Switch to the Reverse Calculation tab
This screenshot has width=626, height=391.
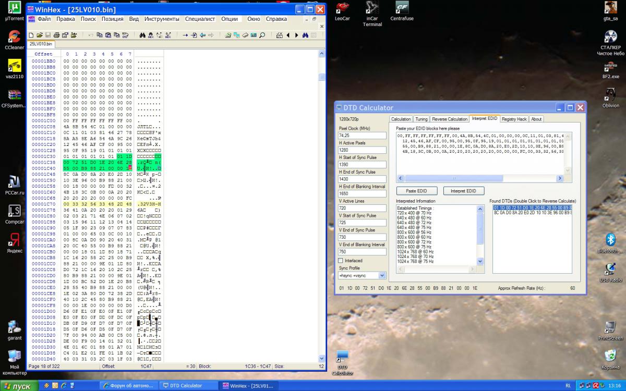(449, 119)
